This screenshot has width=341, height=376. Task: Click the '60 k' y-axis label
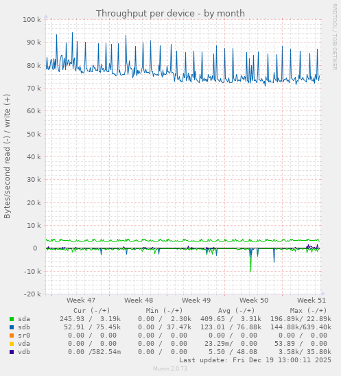(34, 111)
